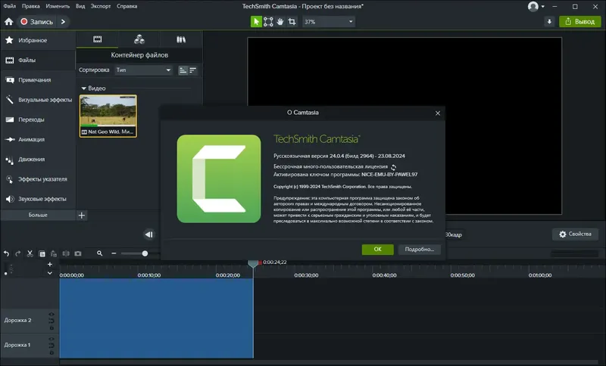
Task: Zoom out timeline with minus button
Action: pos(114,253)
